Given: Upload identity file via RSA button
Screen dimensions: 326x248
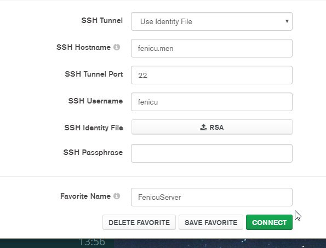Looking at the screenshot, I should 212,127.
